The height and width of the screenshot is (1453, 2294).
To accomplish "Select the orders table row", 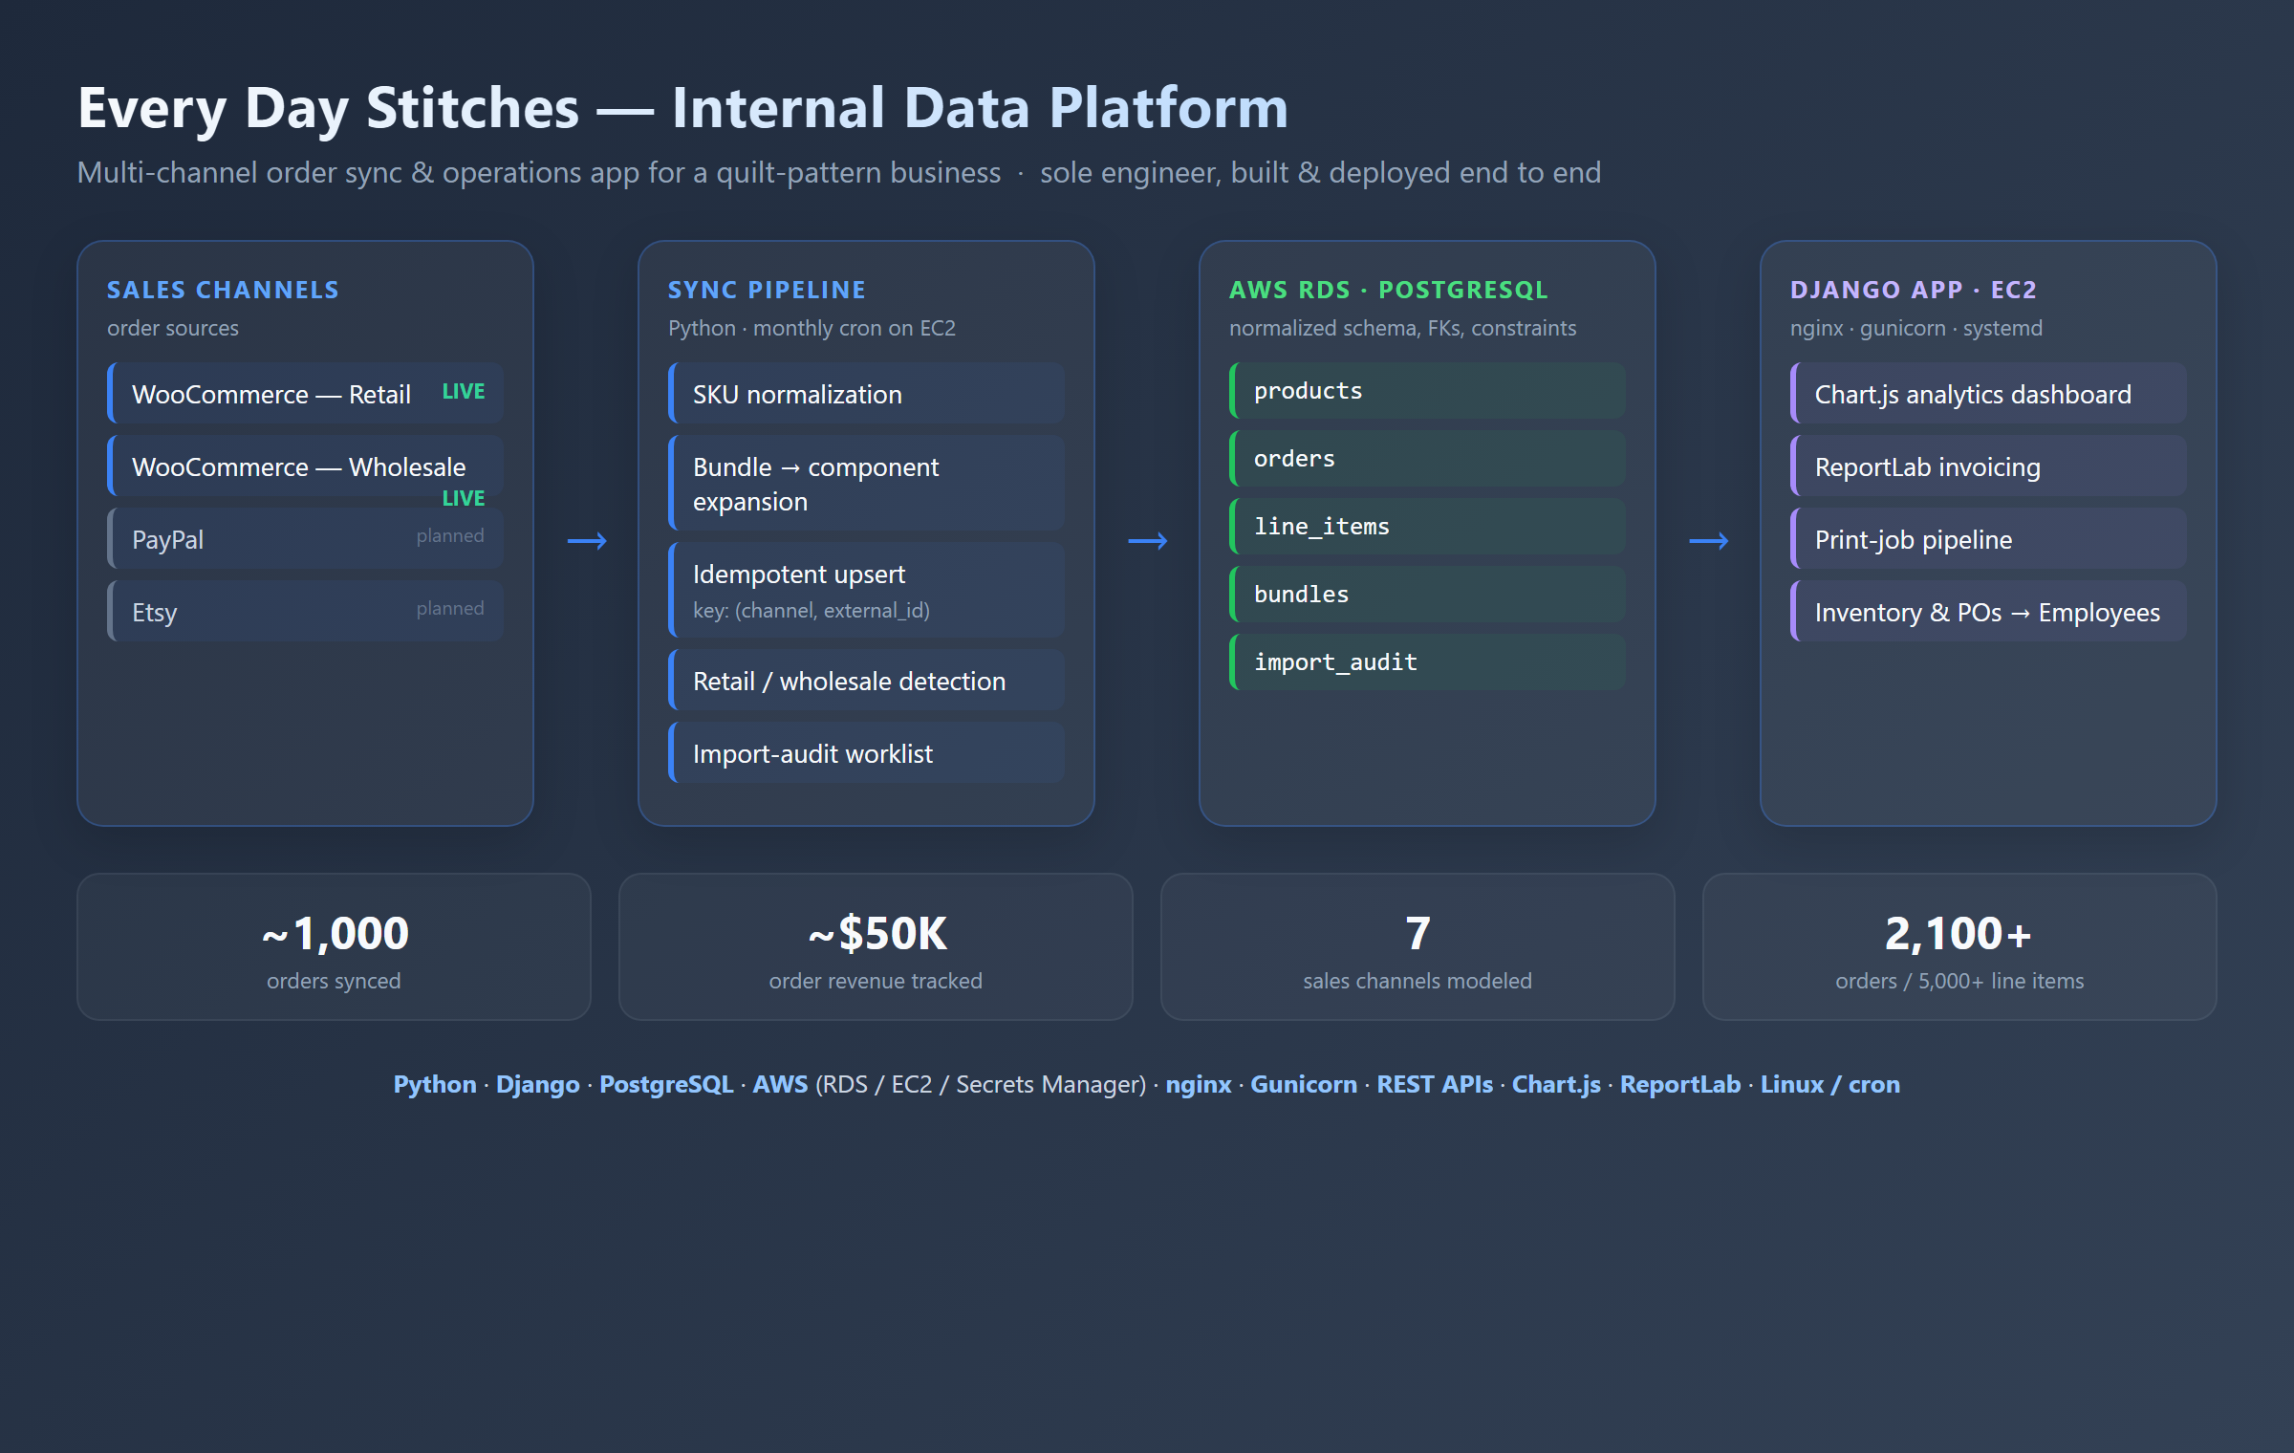I will (x=1427, y=458).
